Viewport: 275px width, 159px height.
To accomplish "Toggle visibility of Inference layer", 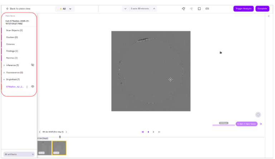I will tap(33, 65).
